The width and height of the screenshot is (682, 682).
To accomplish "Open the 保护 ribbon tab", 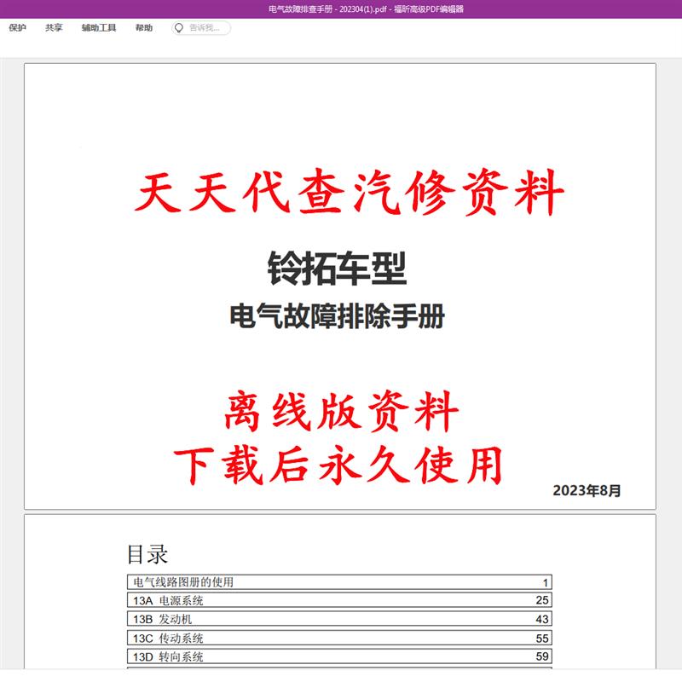I will (17, 28).
